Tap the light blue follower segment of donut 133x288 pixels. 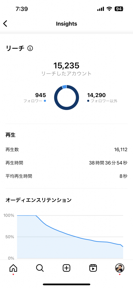pyautogui.click(x=64, y=87)
